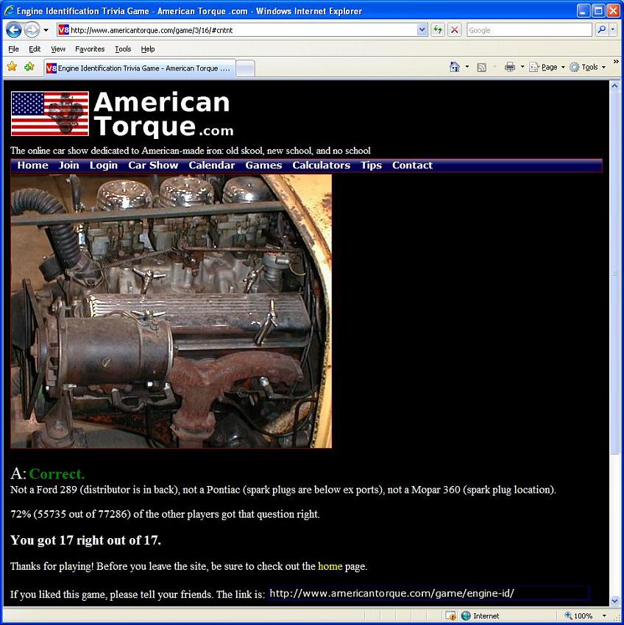Click the status bar privacy report icon
Image resolution: width=624 pixels, height=625 pixels.
coord(450,616)
